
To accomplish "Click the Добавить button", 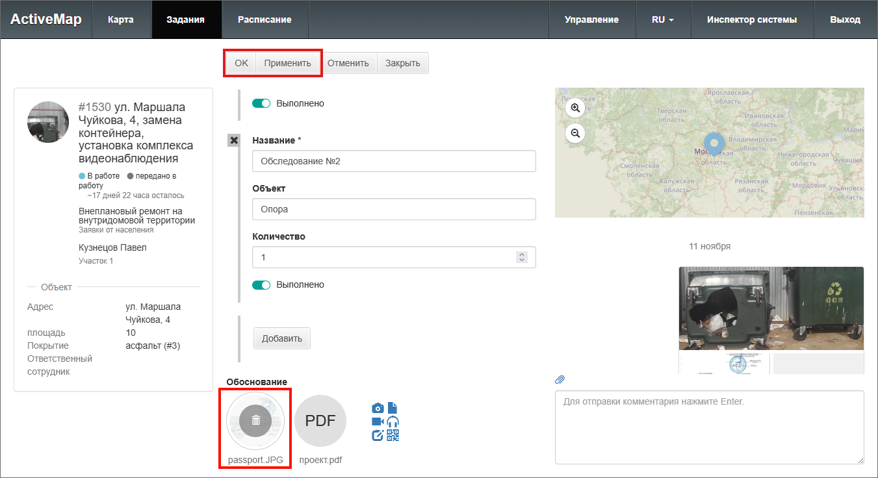I will [282, 338].
